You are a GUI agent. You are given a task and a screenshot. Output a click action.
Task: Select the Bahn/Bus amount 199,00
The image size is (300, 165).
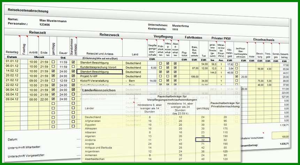click(x=194, y=77)
